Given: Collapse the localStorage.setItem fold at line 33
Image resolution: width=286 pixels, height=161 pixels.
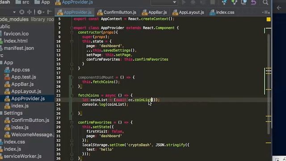Looking at the screenshot, I should pos(71,145).
